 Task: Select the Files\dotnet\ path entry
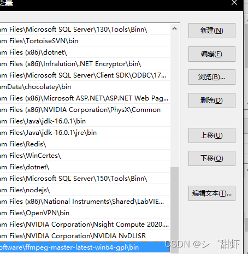[x=85, y=167]
